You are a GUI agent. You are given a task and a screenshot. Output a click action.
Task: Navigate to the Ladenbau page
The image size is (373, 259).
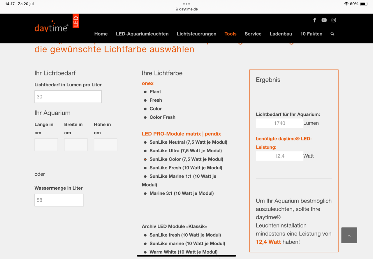[x=281, y=34]
